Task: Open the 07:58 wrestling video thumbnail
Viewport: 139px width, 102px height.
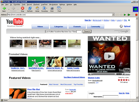Action: pos(45,44)
